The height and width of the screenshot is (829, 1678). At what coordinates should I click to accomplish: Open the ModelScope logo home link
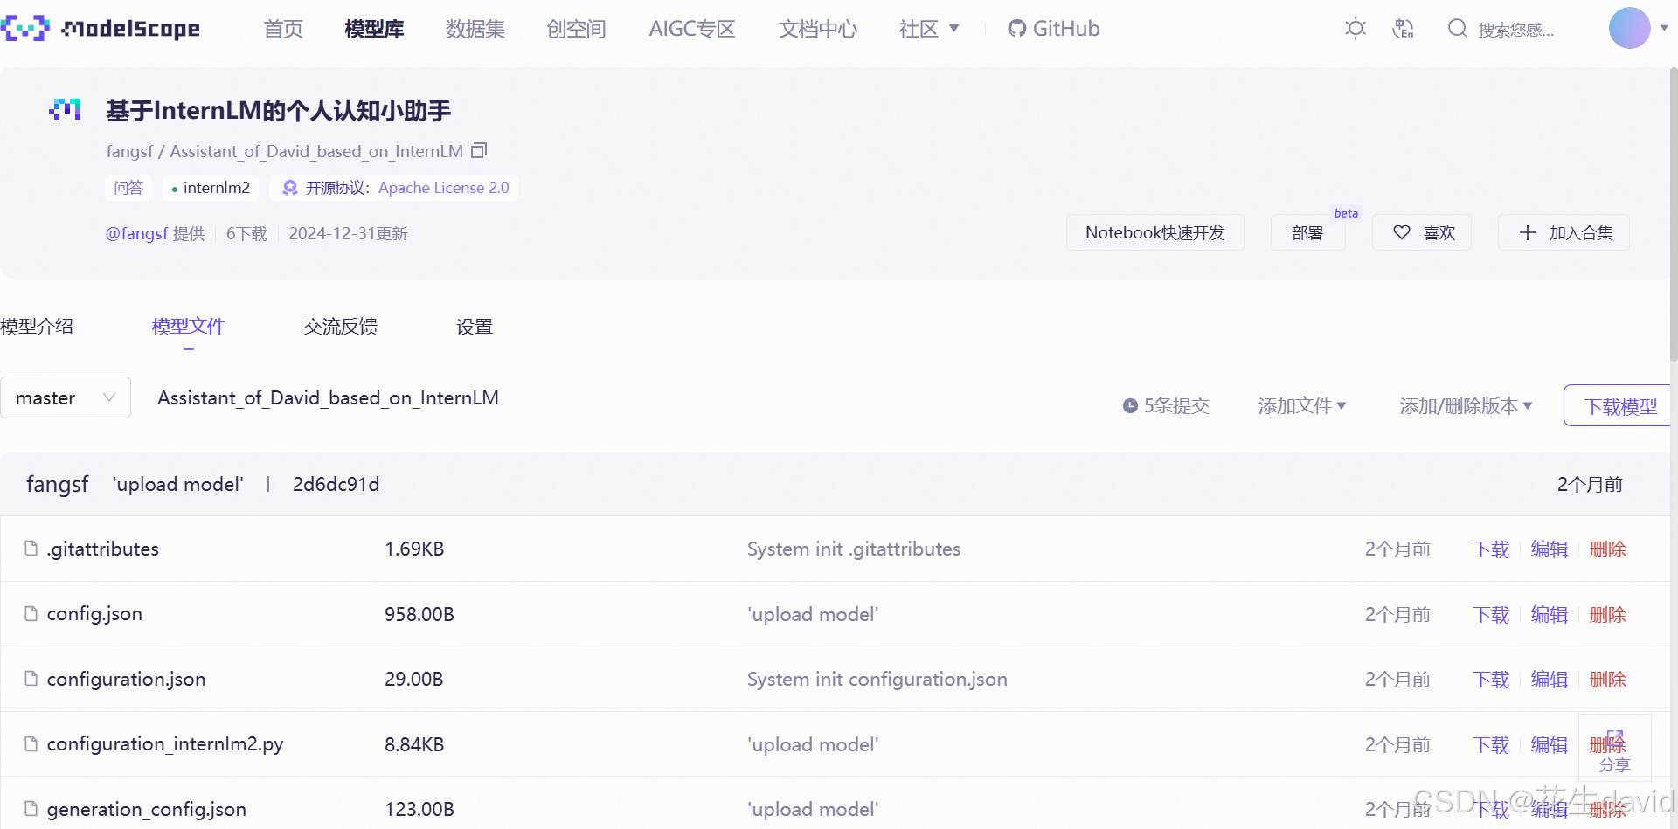(x=101, y=29)
